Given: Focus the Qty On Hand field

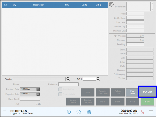Looking at the screenshot, I should [135, 18].
